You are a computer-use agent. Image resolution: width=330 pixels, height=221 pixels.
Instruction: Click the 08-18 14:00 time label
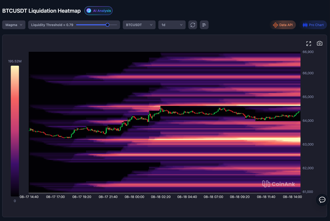point(292,197)
